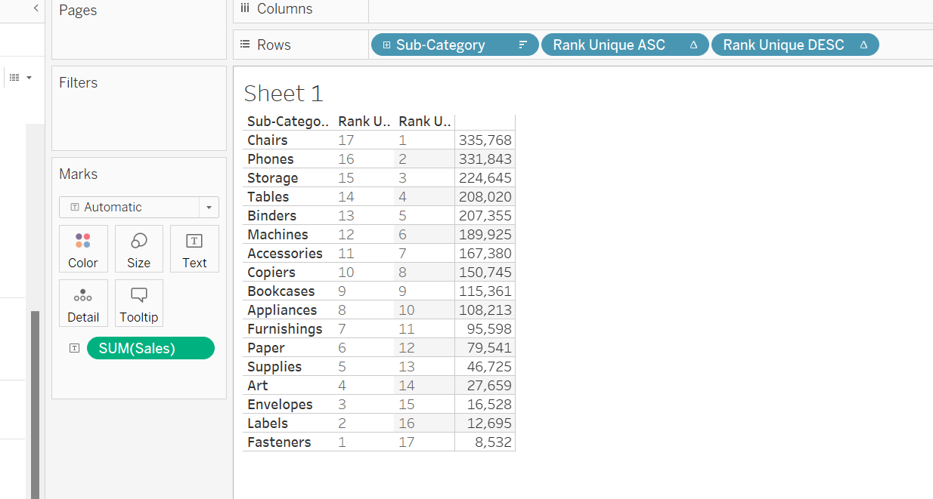The width and height of the screenshot is (933, 499).
Task: Open the Automatic mark type dropdown
Action: click(x=209, y=207)
